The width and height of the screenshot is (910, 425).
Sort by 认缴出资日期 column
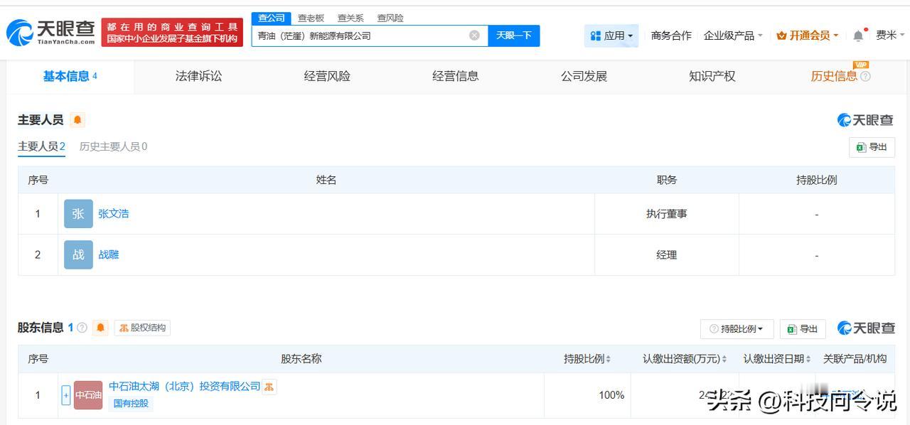[x=808, y=360]
